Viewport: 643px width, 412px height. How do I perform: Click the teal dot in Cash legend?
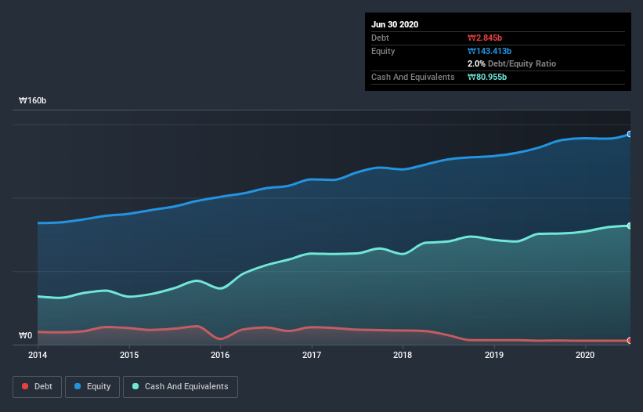[x=135, y=386]
